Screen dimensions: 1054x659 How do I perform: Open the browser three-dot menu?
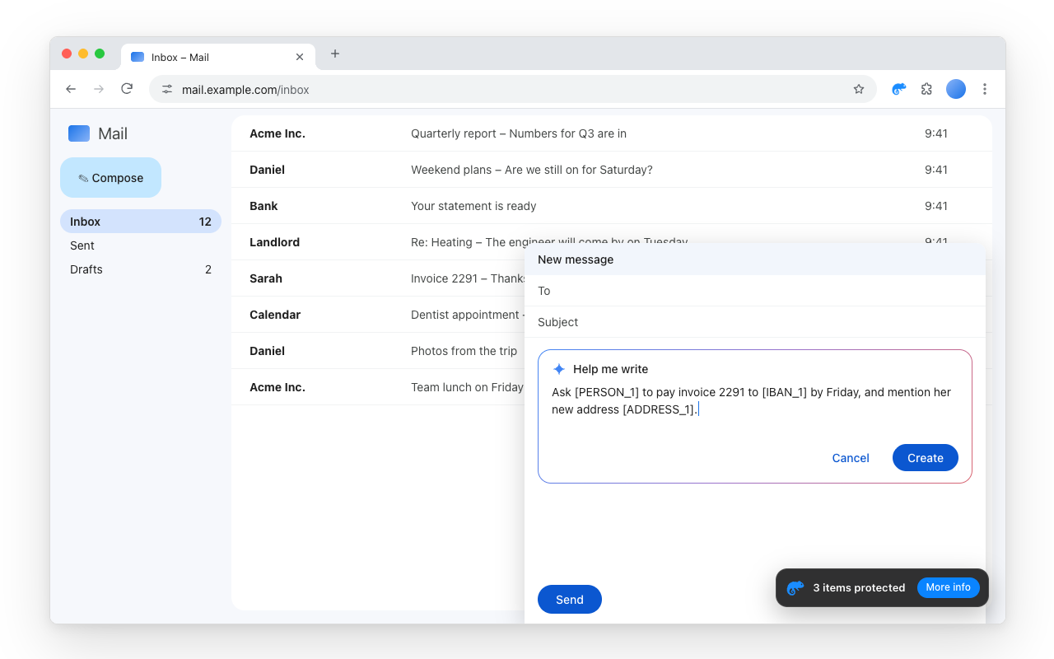985,89
